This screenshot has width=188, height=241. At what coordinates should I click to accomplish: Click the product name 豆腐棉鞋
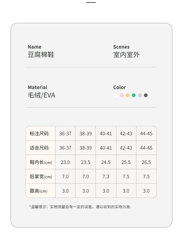pos(41,55)
